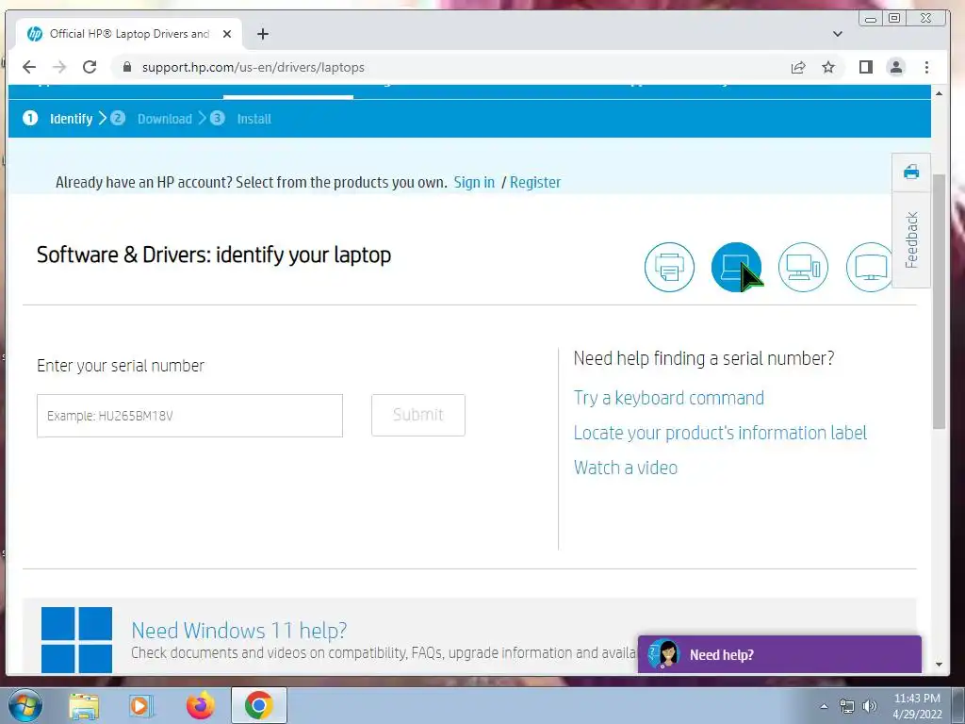The width and height of the screenshot is (965, 724).
Task: Click the taskbar clock showing 11:43 PM
Action: click(917, 705)
